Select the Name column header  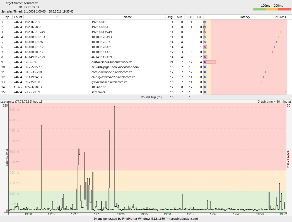click(127, 17)
